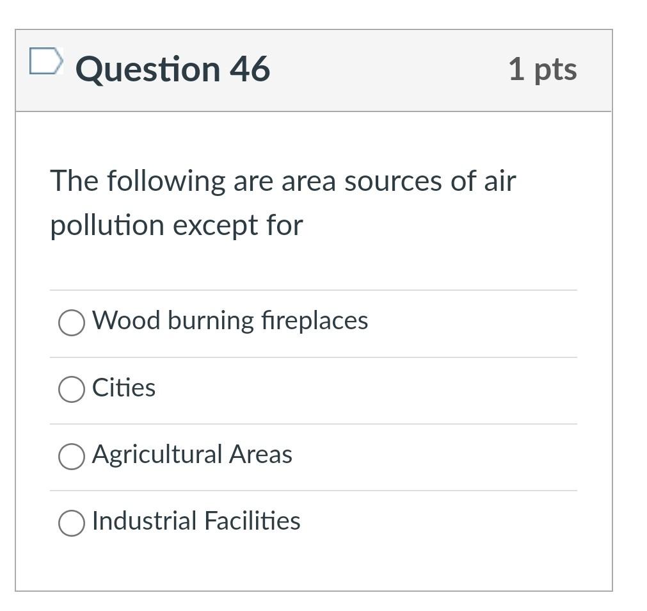Click empty space in Industrial Facilities row

(437, 523)
